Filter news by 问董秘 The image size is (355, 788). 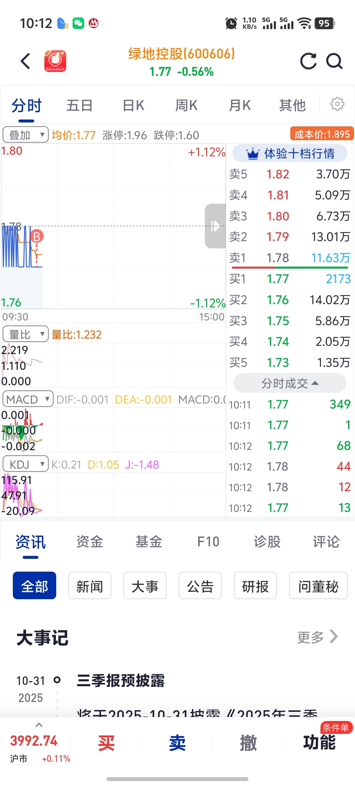click(319, 586)
